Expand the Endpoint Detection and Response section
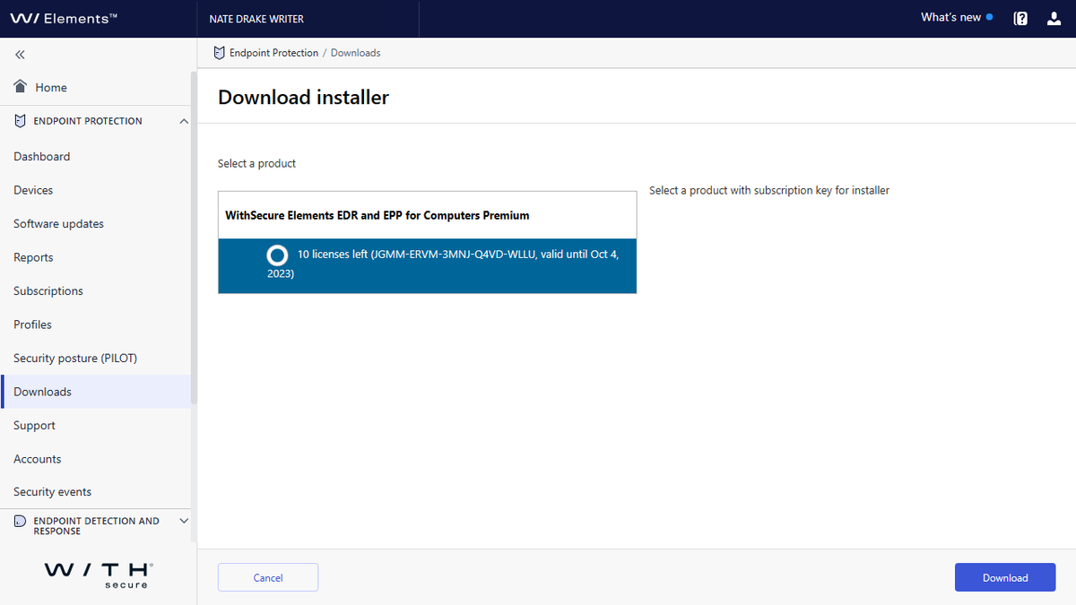Image resolution: width=1076 pixels, height=605 pixels. (184, 521)
